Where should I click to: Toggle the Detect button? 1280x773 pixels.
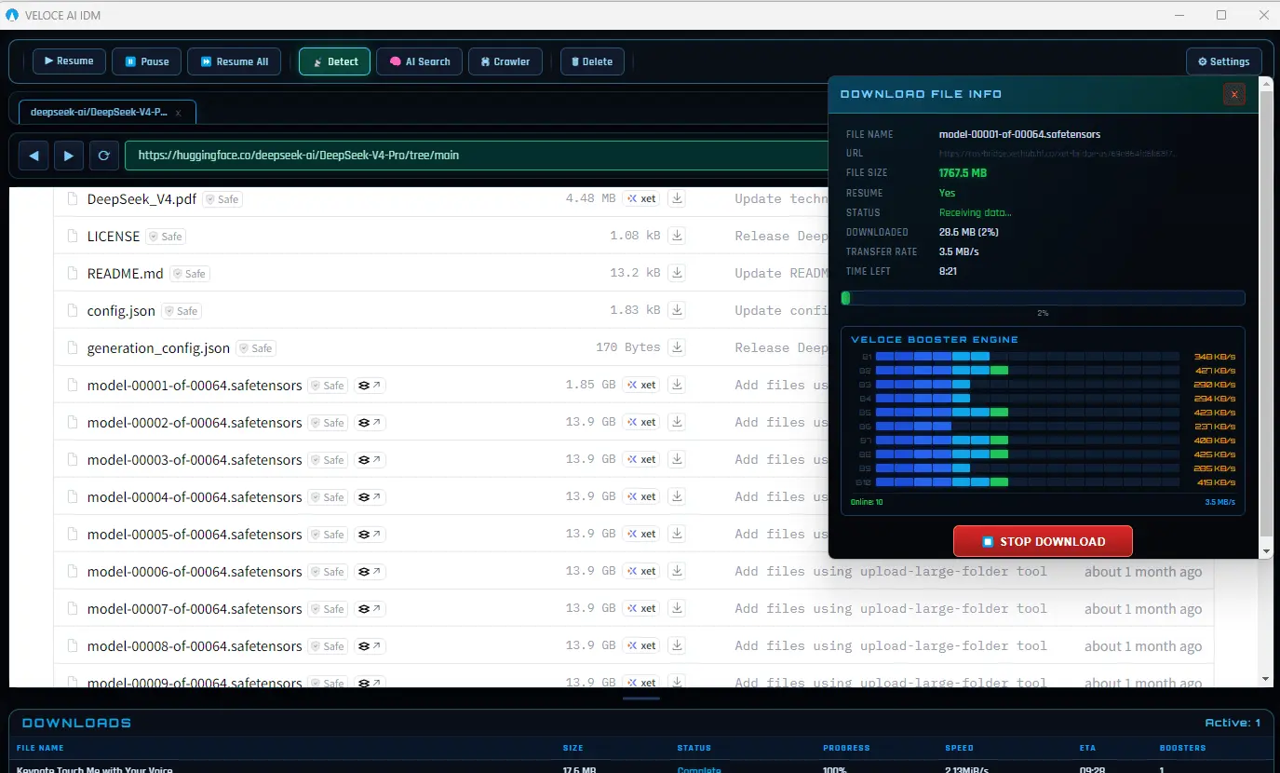pyautogui.click(x=335, y=61)
